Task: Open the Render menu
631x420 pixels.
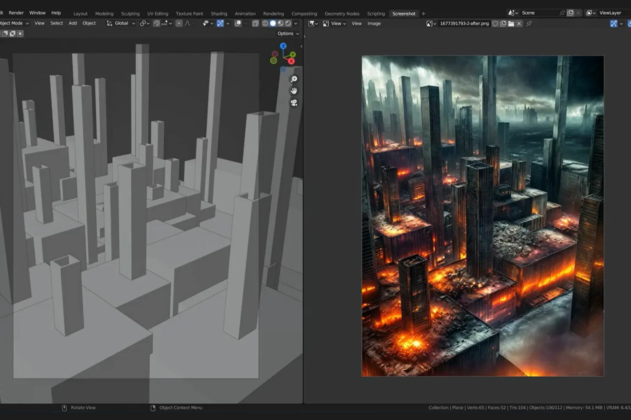Action: tap(16, 13)
